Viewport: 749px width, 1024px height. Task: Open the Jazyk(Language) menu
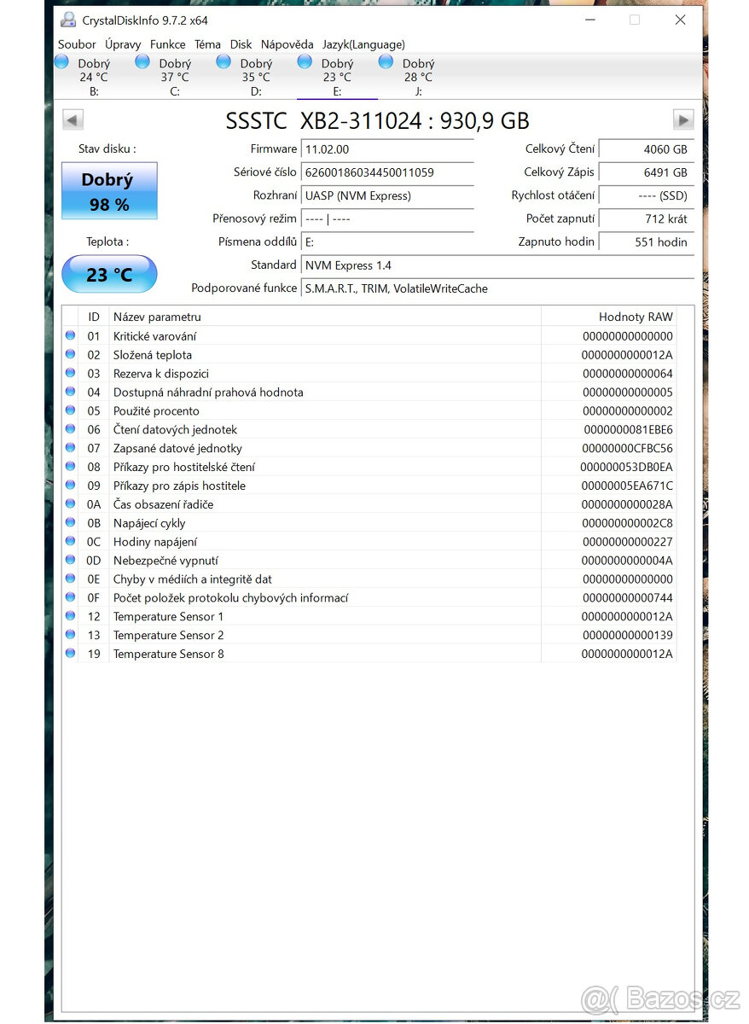[x=363, y=44]
